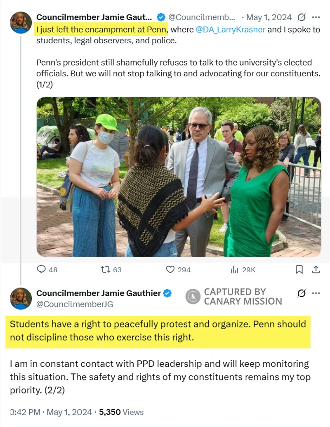This screenshot has width=330, height=427.
Task: Open the encampment photo in the tweet
Action: 179,177
